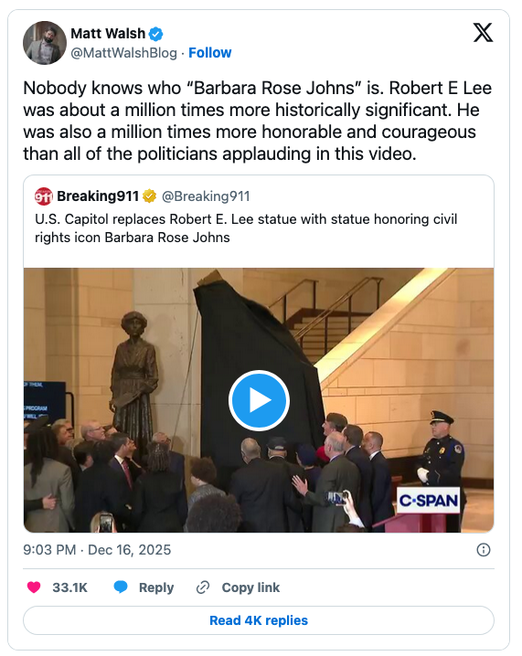Image resolution: width=522 pixels, height=656 pixels.
Task: Like the tweet with the heart icon
Action: click(x=34, y=587)
